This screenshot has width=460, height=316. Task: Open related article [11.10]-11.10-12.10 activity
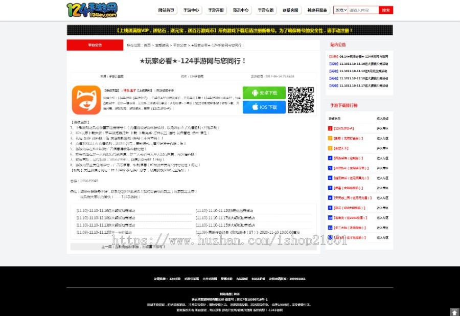(106, 218)
